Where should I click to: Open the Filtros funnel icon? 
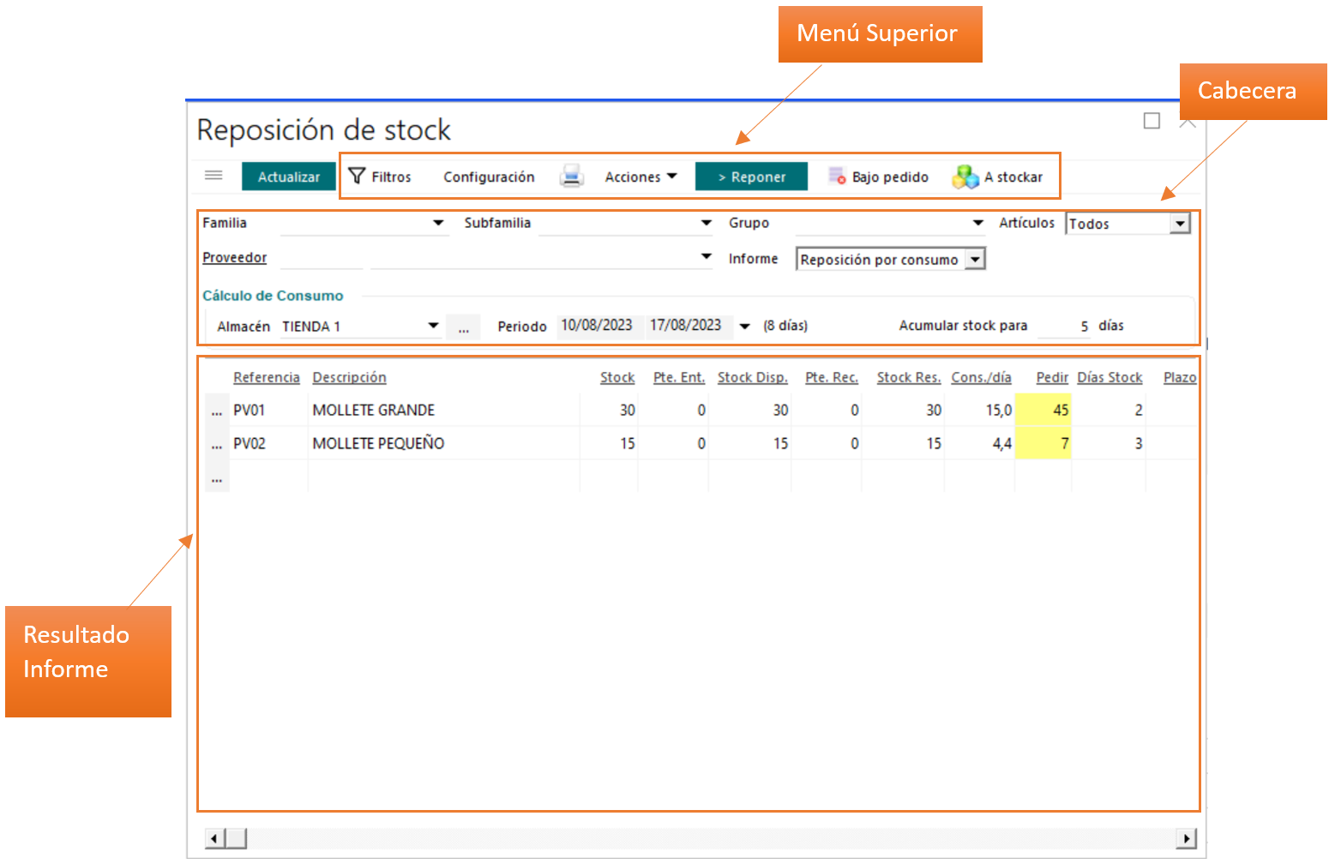pyautogui.click(x=358, y=176)
